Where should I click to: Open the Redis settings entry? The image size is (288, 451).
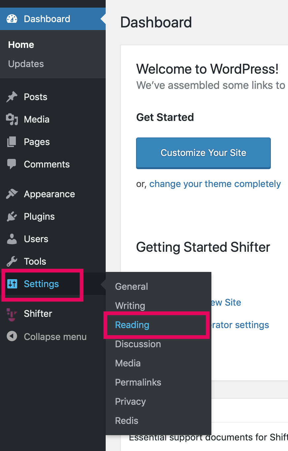click(126, 421)
